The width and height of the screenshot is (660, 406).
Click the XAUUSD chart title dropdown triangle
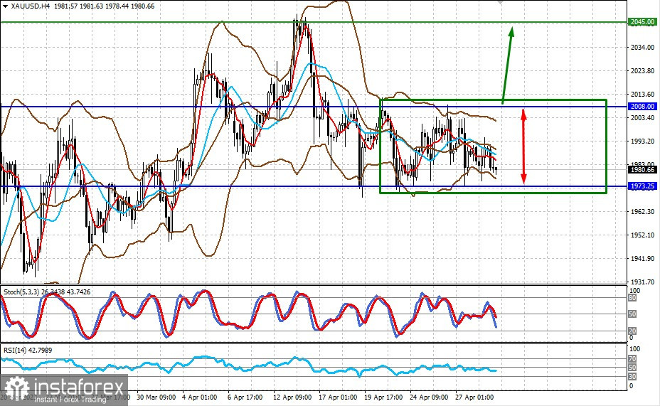[x=5, y=6]
